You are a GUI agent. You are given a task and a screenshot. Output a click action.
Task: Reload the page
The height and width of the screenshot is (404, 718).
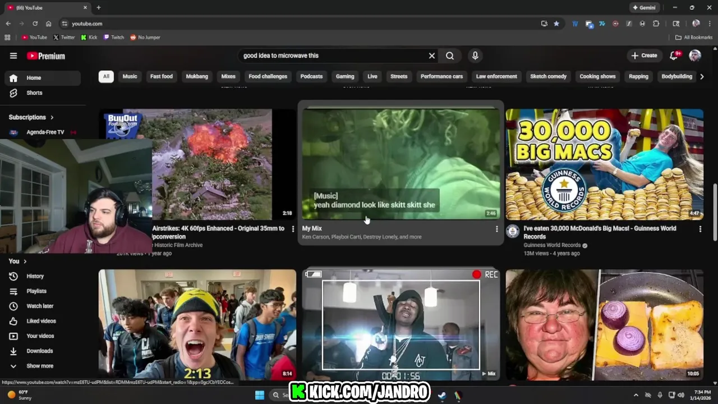coord(35,24)
